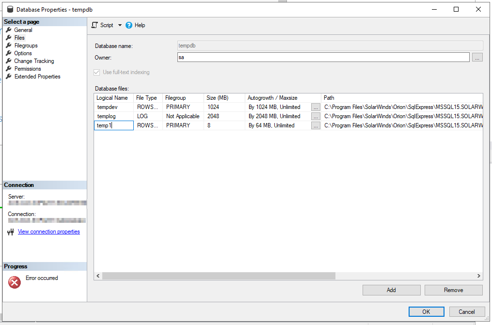The image size is (492, 325).
Task: Open View connection properties link
Action: pyautogui.click(x=48, y=231)
